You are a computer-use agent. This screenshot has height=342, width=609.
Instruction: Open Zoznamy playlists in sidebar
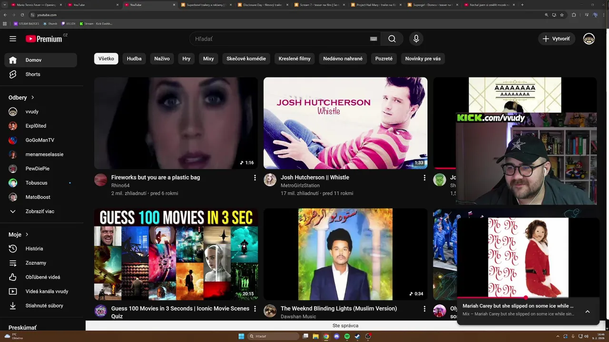pos(40,263)
